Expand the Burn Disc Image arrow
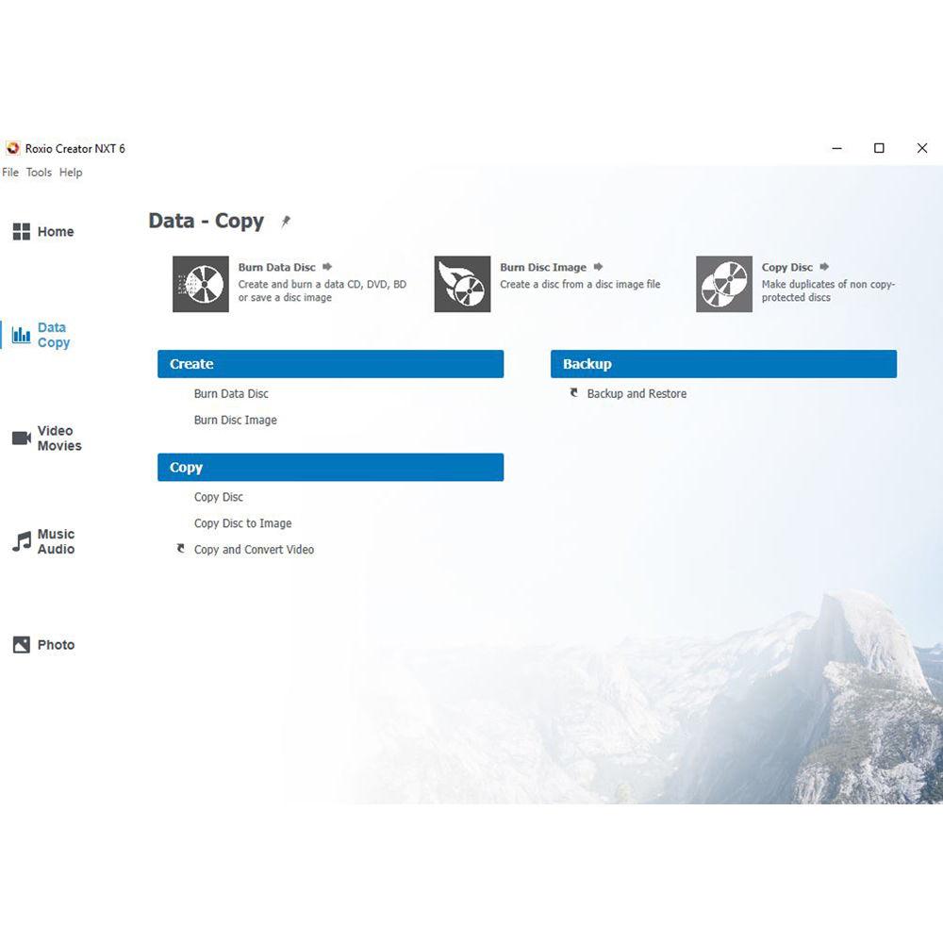Screen dimensions: 943x943 click(598, 266)
